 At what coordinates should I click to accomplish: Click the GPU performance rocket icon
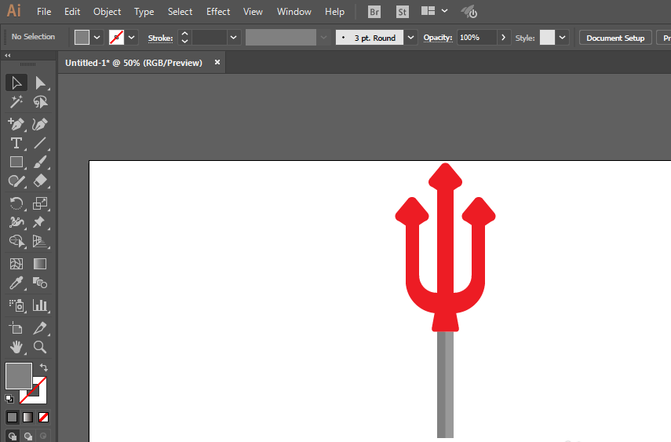(469, 12)
